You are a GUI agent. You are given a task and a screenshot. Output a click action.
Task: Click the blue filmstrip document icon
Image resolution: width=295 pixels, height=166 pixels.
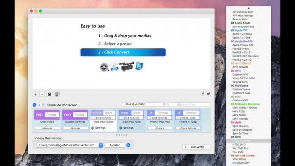139,66
